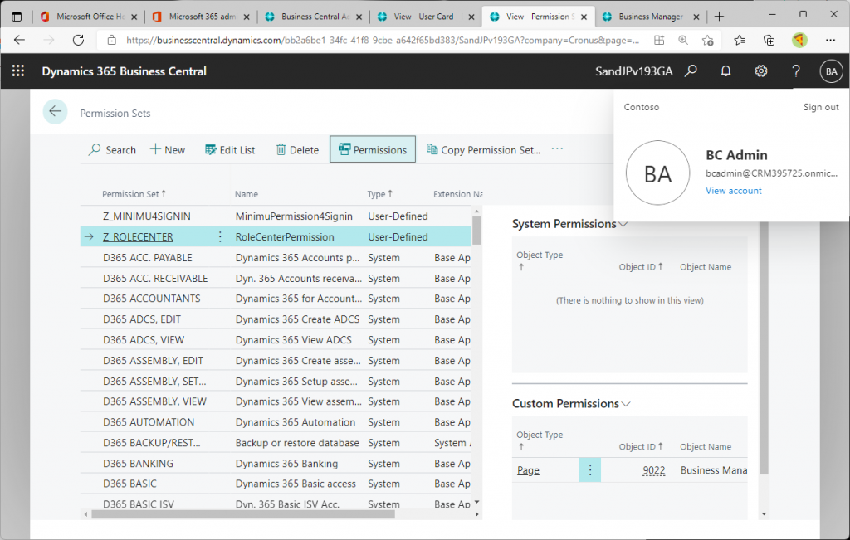Sort Custom Permissions by Object Type
Image resolution: width=850 pixels, height=540 pixels.
tap(540, 440)
